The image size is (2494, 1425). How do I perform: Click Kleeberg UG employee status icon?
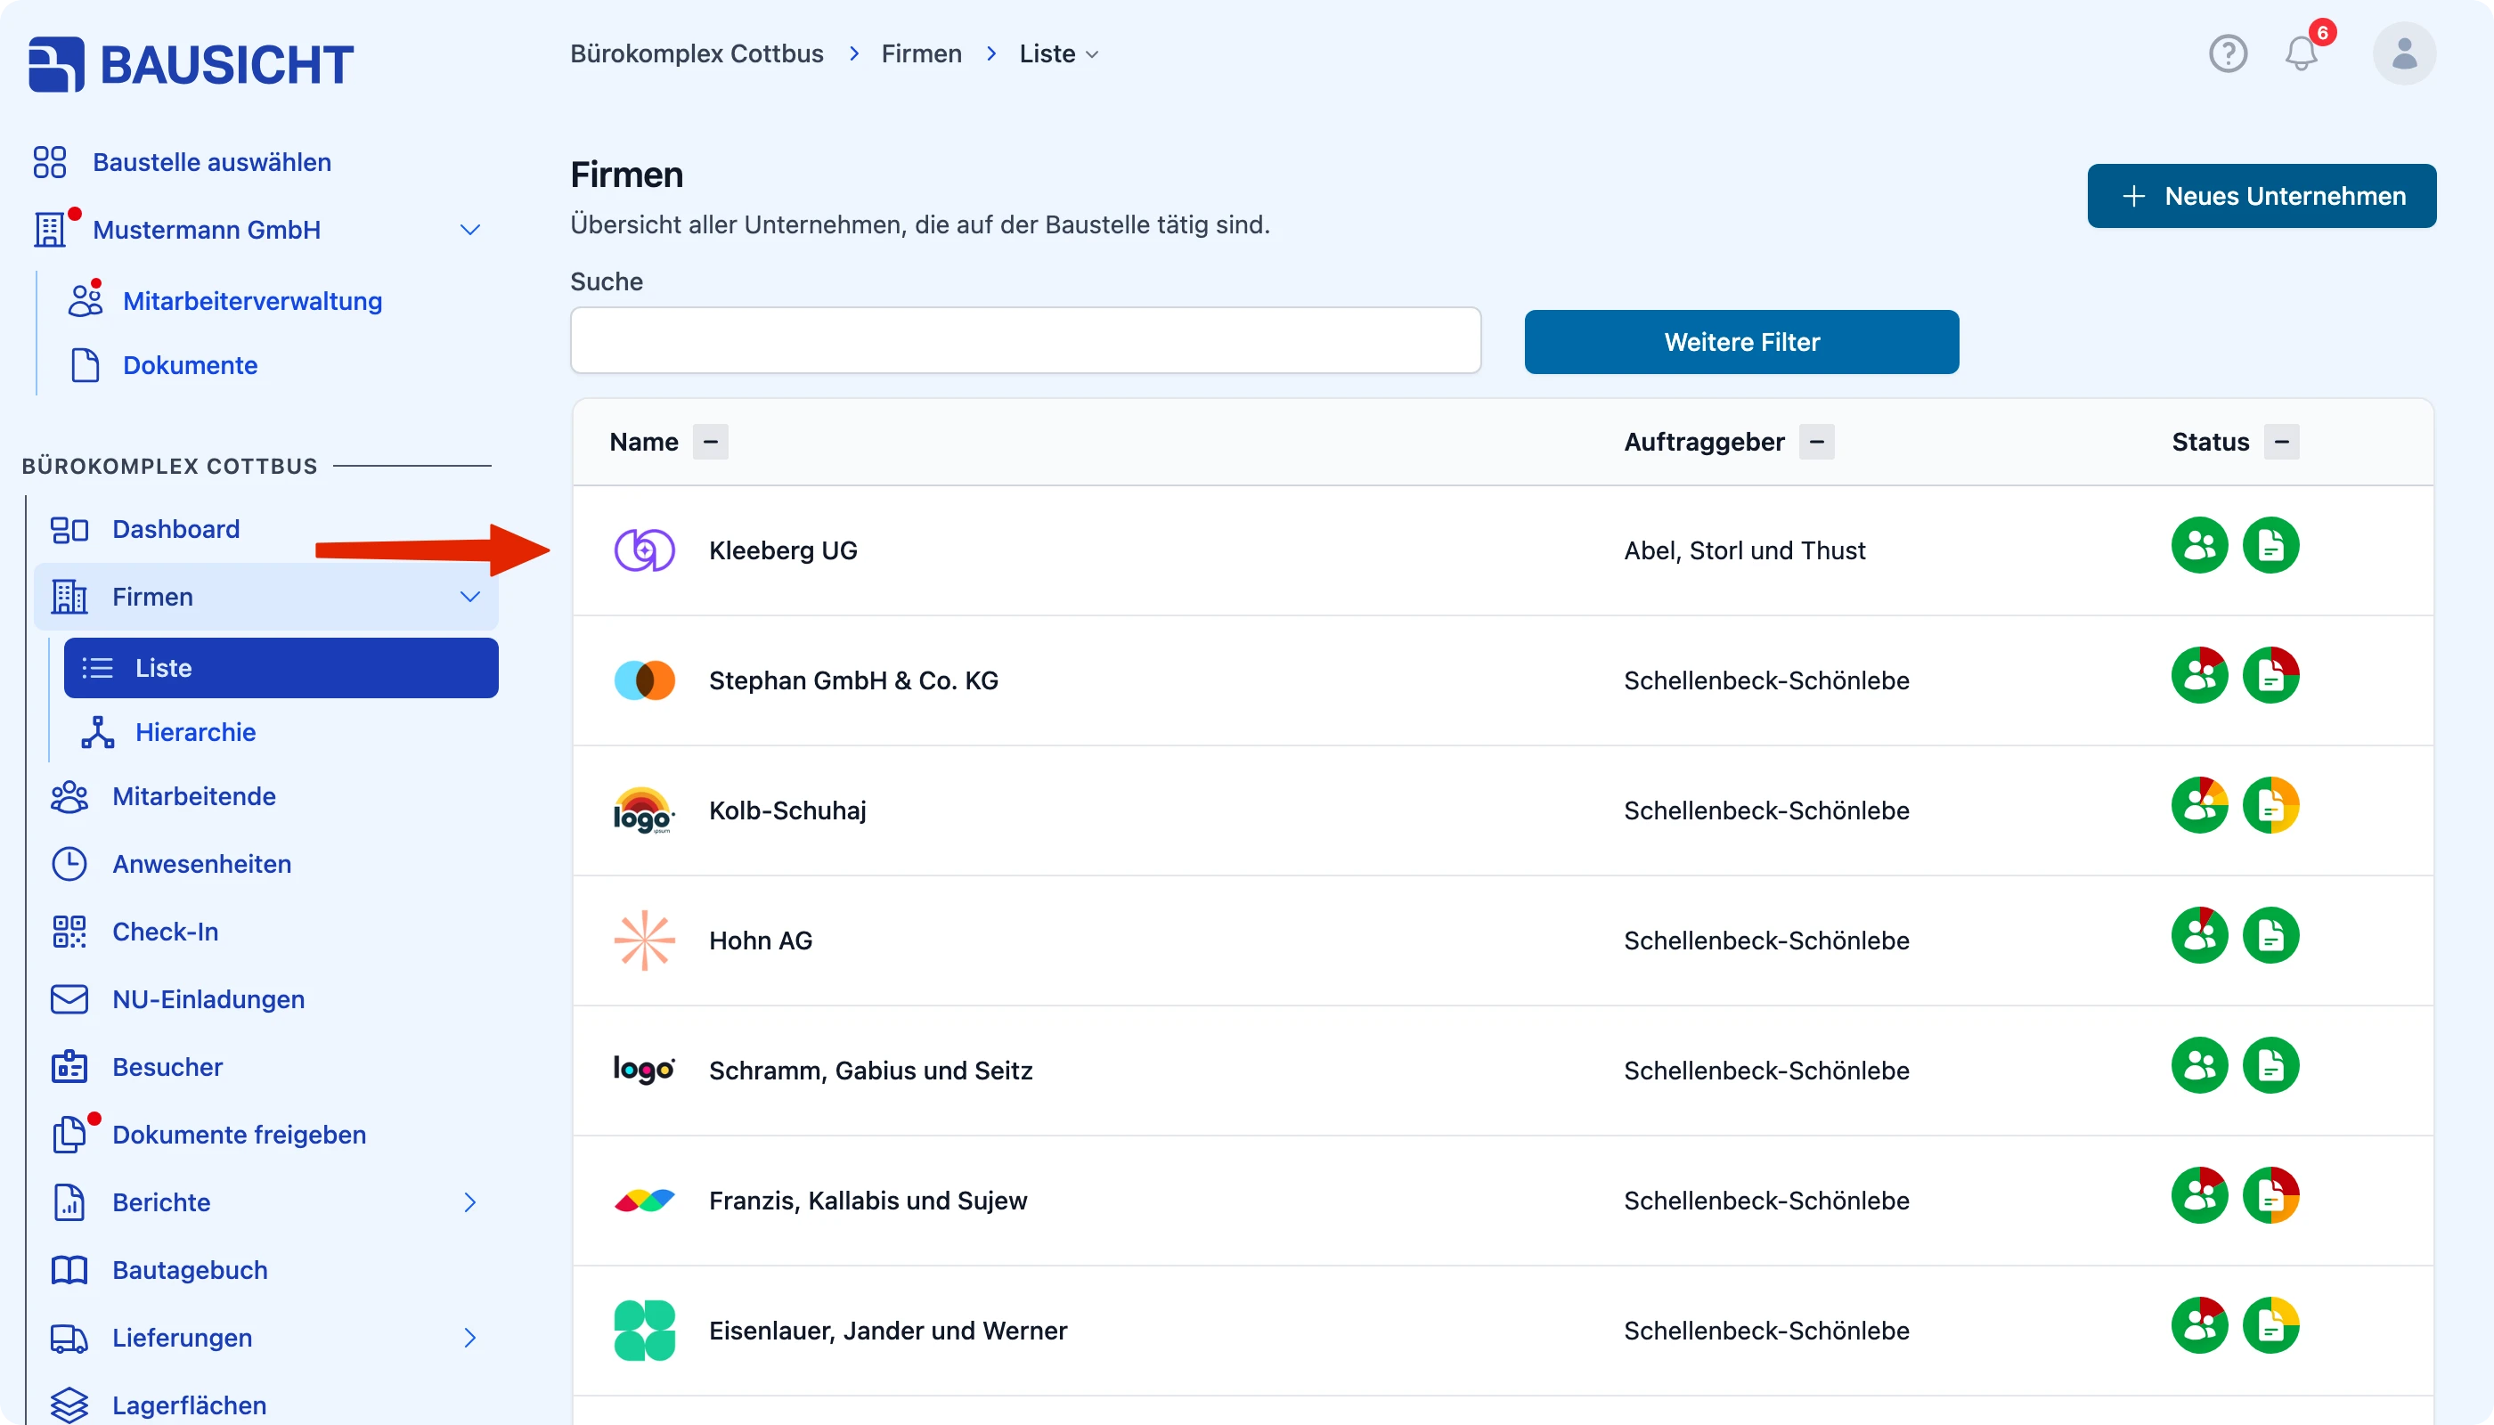[2198, 545]
